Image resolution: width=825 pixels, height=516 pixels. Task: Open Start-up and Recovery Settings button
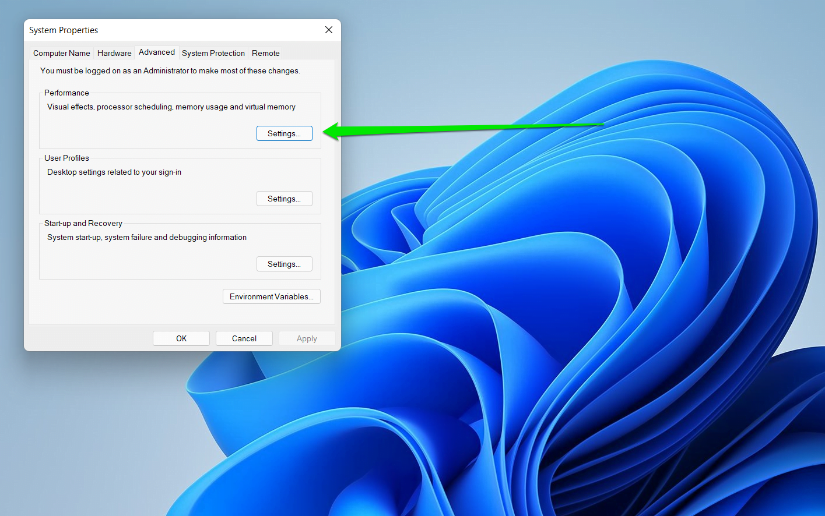click(285, 264)
